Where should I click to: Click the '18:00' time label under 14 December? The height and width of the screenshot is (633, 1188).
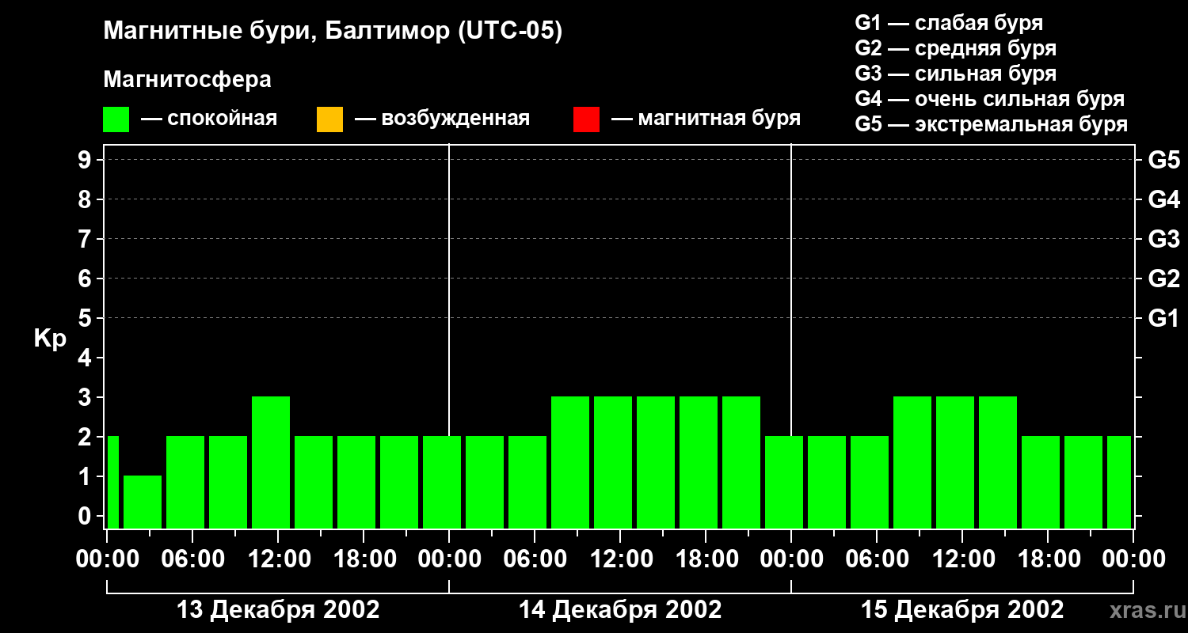pos(706,559)
